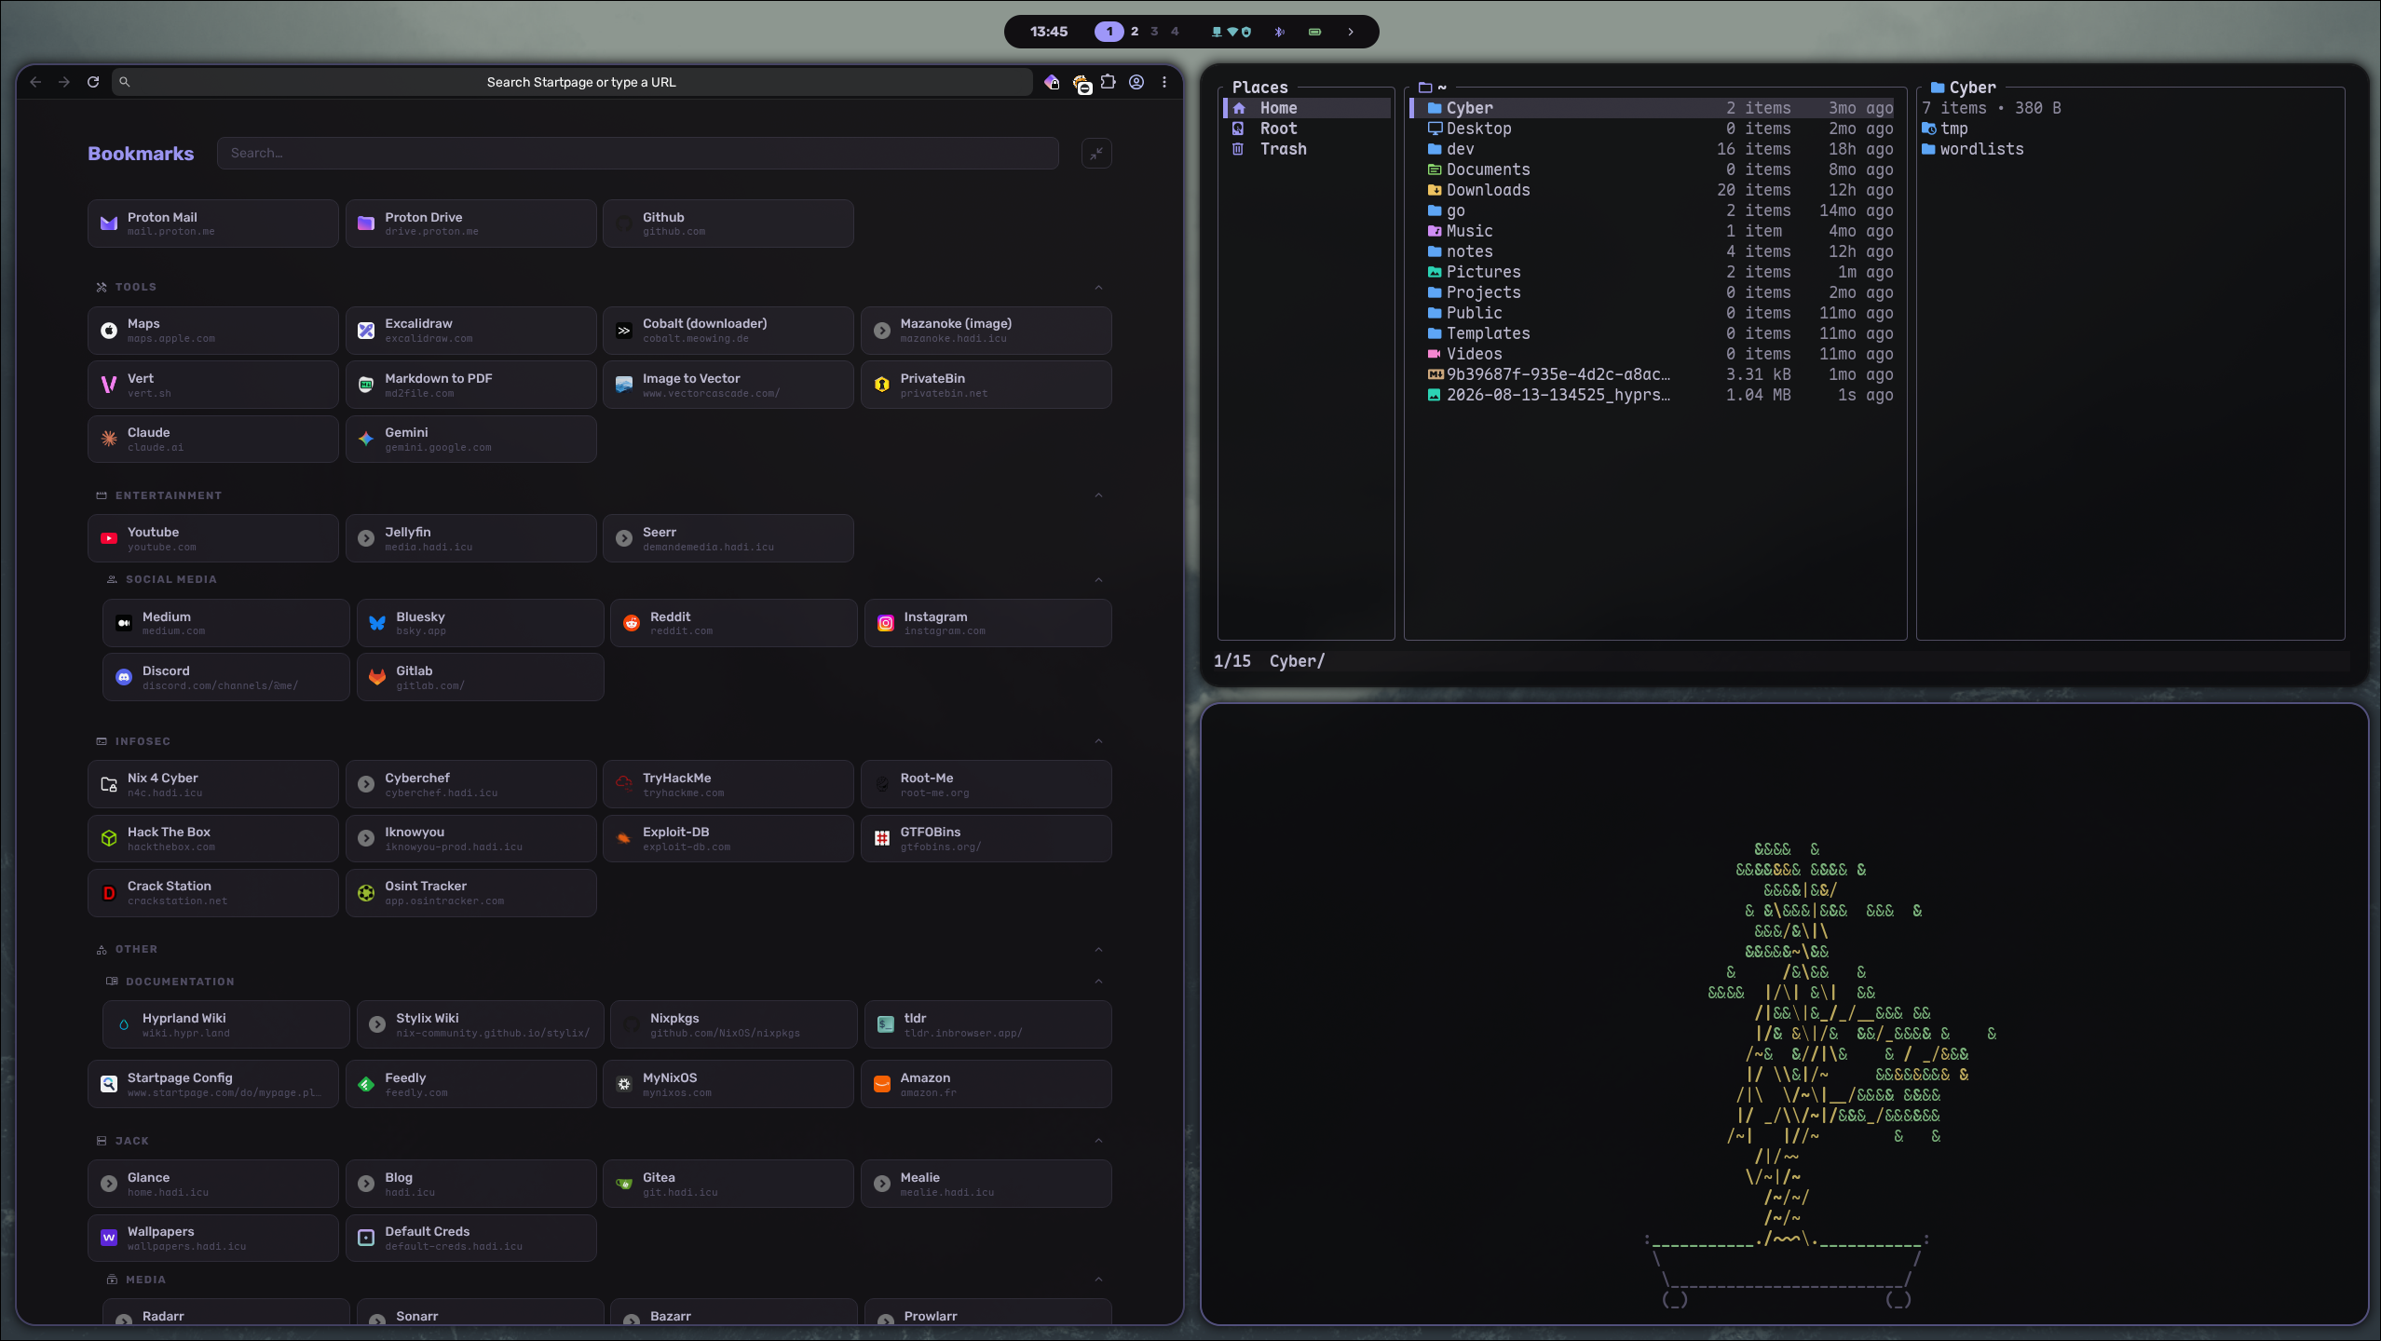This screenshot has width=2381, height=1341.
Task: Click the Gitlab fox icon
Action: point(377,677)
